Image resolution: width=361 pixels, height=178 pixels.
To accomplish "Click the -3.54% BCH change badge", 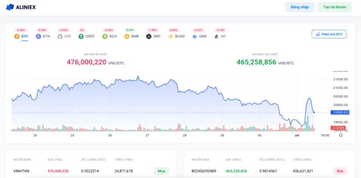I will (108, 30).
